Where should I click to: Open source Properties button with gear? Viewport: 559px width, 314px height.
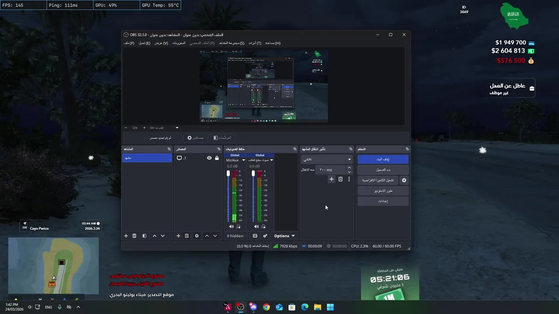click(195, 138)
